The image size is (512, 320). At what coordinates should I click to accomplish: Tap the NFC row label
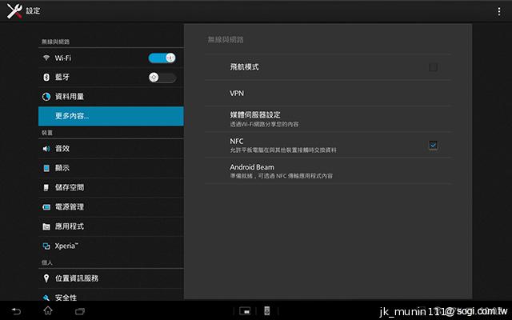pyautogui.click(x=237, y=141)
